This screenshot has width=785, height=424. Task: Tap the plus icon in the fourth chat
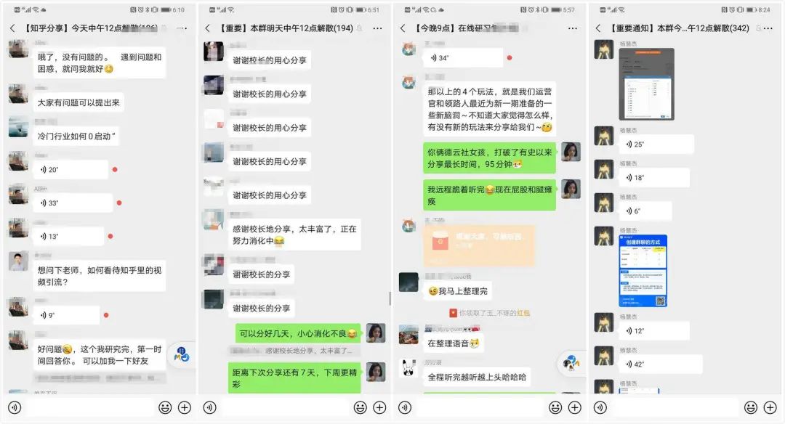tap(770, 407)
